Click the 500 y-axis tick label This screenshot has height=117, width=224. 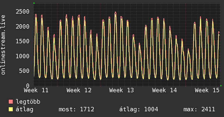pyautogui.click(x=24, y=71)
